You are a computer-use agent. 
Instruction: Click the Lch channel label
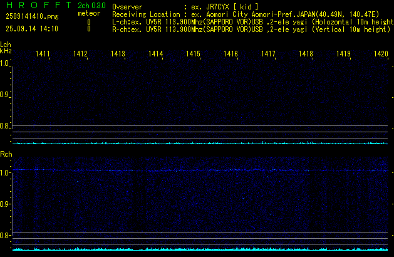(6, 45)
